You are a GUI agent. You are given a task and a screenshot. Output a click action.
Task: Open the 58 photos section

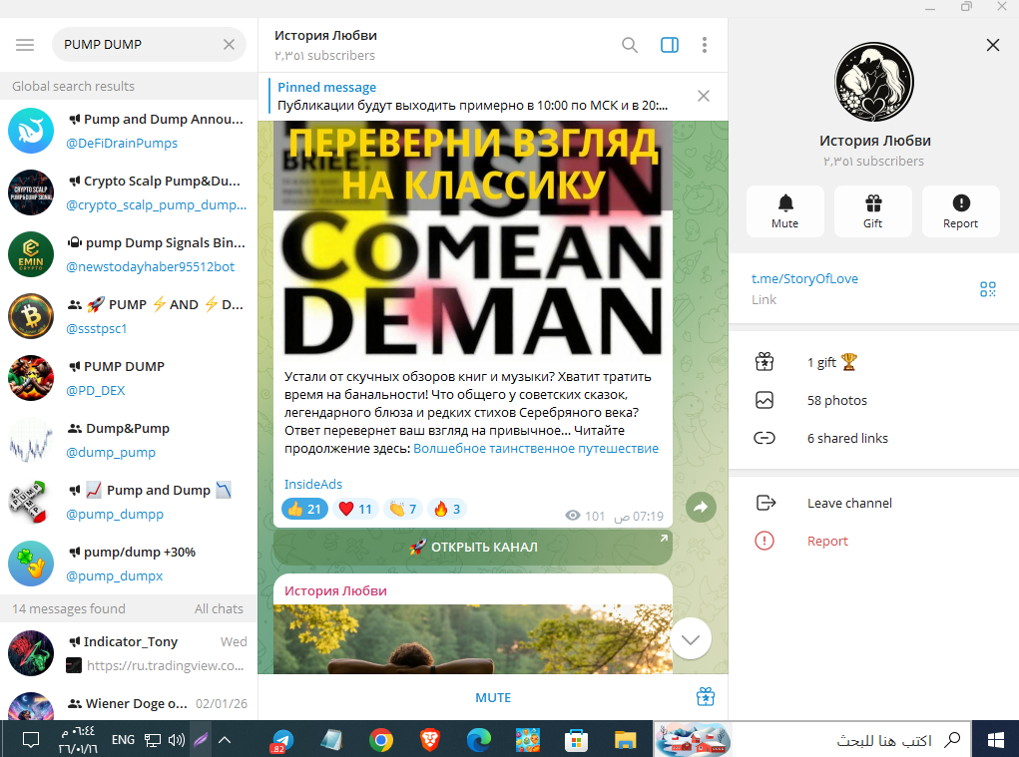pos(873,400)
